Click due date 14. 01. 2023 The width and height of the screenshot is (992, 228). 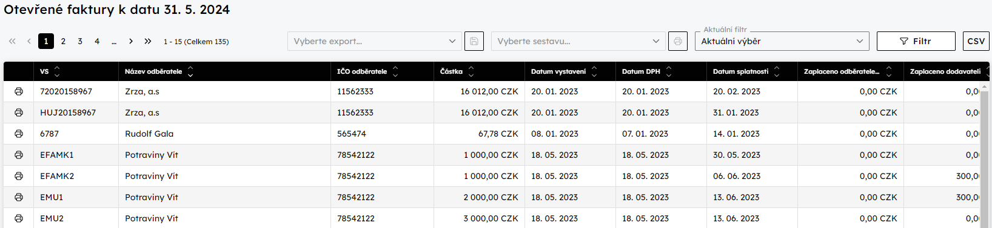pyautogui.click(x=736, y=134)
